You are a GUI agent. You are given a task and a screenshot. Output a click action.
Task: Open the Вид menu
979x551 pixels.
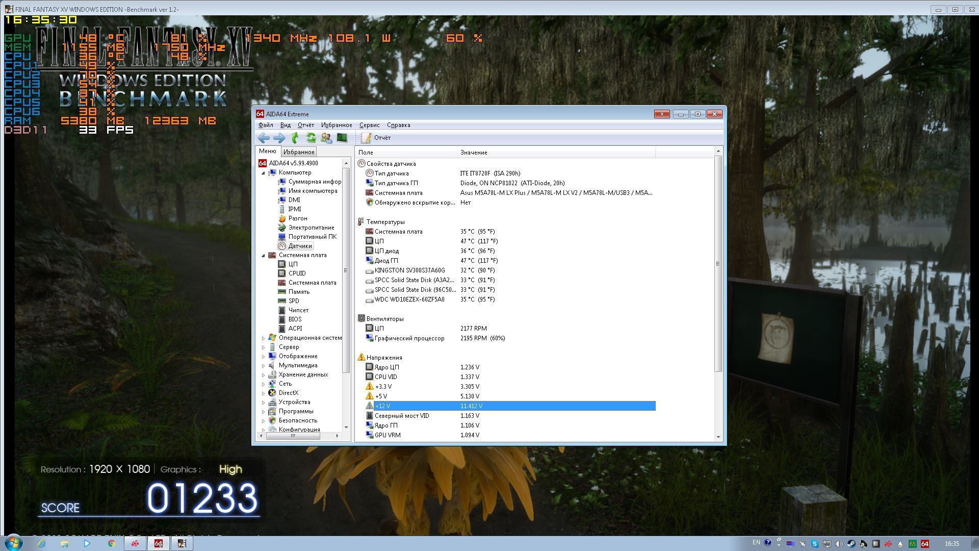point(286,125)
